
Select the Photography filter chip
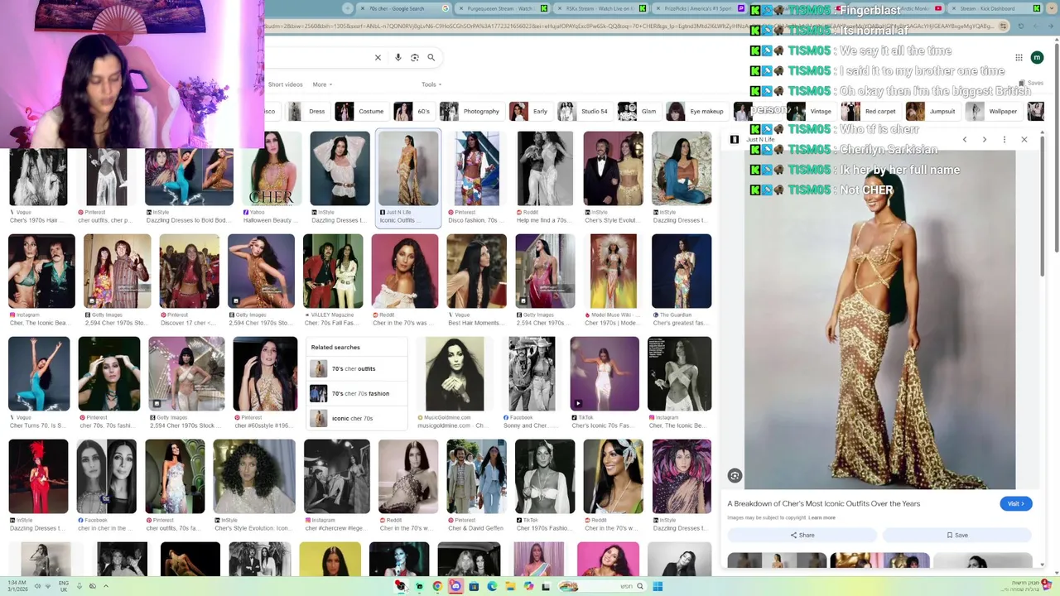coord(471,111)
